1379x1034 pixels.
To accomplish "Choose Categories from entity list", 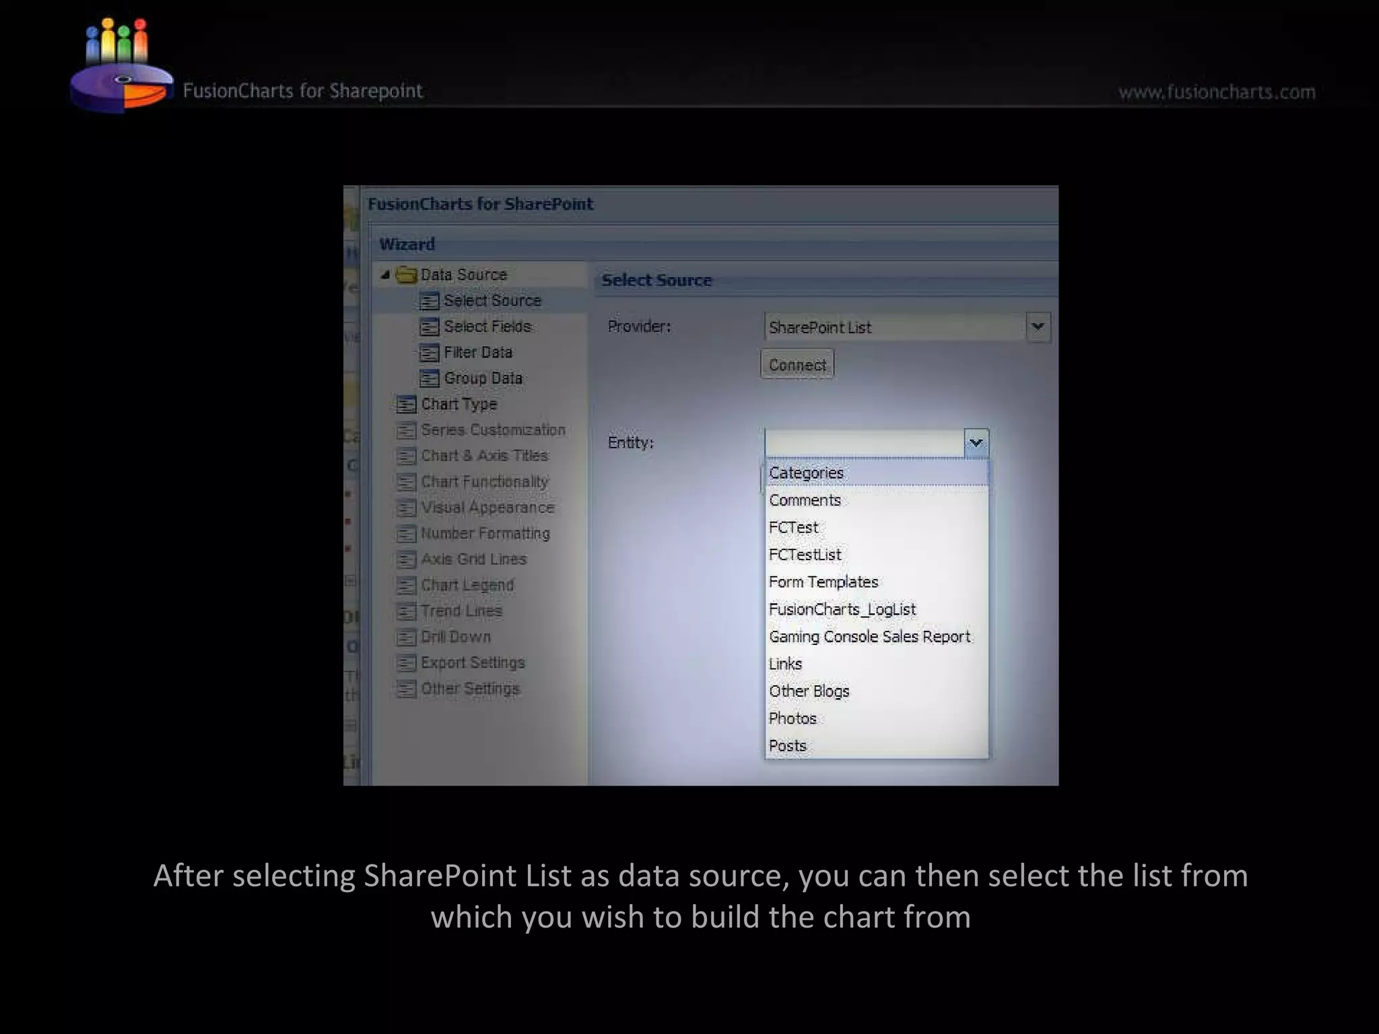I will [x=877, y=473].
